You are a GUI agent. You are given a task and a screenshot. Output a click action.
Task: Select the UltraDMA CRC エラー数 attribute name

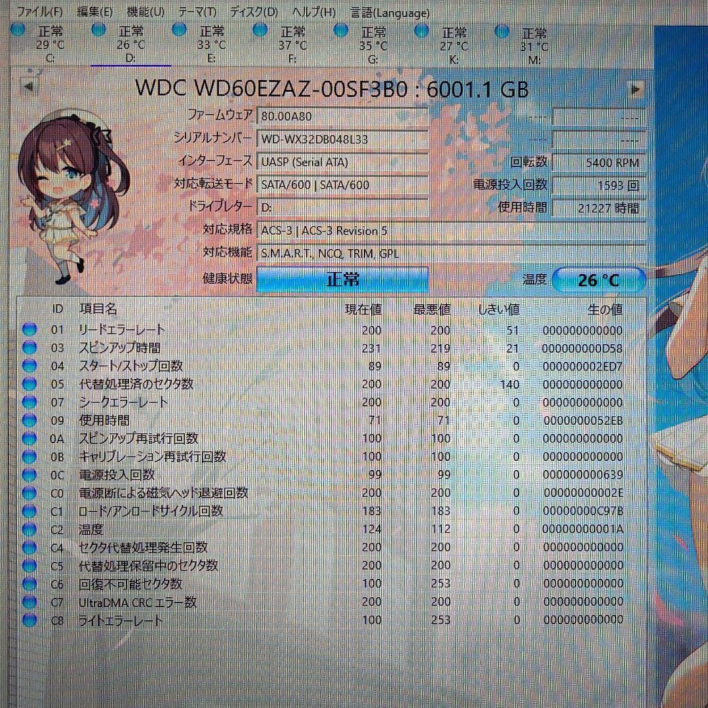tap(137, 602)
